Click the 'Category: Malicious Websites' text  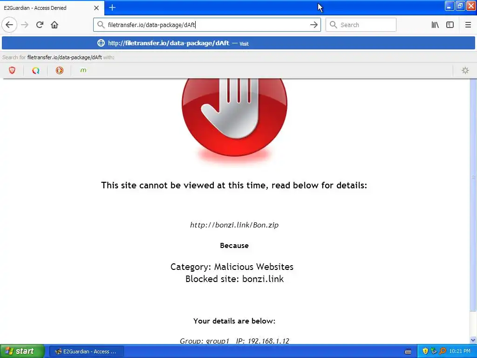tap(232, 267)
